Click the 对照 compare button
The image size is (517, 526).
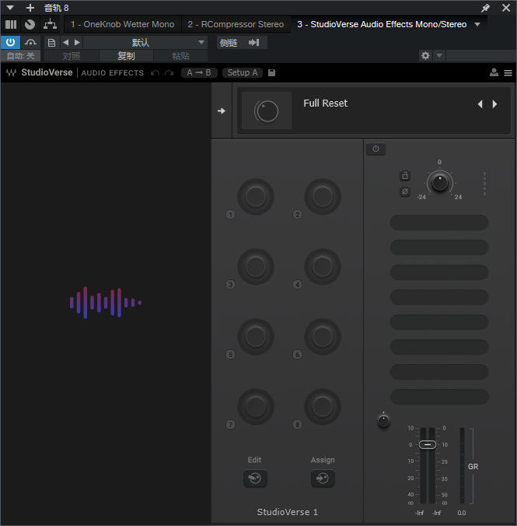point(72,56)
